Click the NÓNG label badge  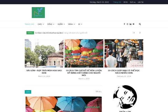point(30,33)
